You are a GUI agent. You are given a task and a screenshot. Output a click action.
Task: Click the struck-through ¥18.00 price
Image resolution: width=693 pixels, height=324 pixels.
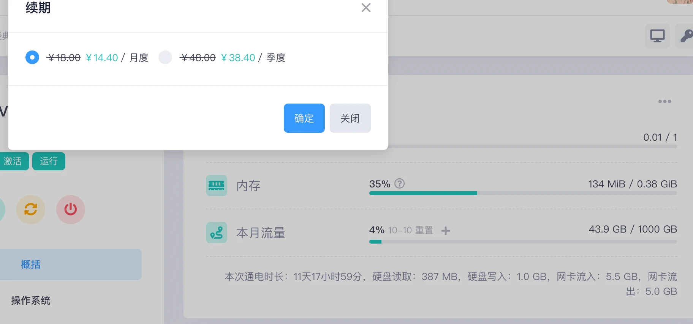point(63,58)
